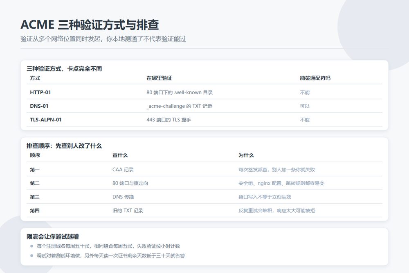Click column header 为什么

pyautogui.click(x=246, y=155)
